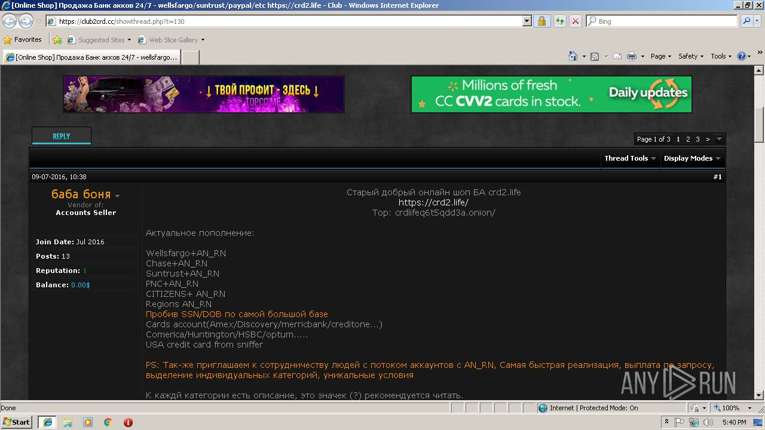Click the Reputation value 1
This screenshot has height=430, width=765.
84,271
